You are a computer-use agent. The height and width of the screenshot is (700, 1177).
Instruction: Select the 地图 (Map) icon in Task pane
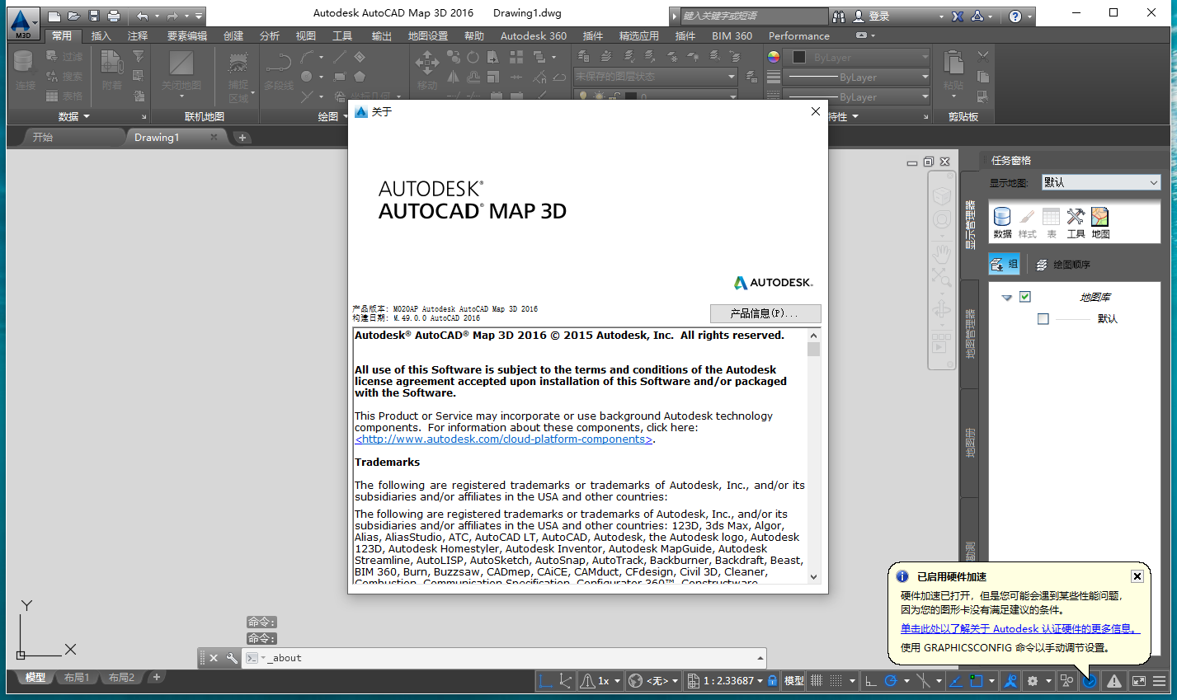[1099, 217]
